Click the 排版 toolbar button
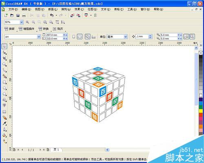The width and height of the screenshot is (204, 163). click(x=9, y=29)
